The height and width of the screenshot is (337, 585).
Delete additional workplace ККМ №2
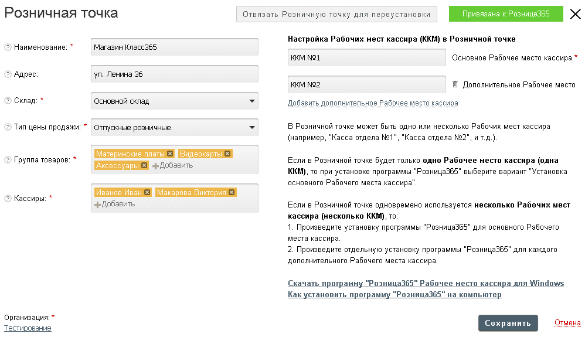455,84
